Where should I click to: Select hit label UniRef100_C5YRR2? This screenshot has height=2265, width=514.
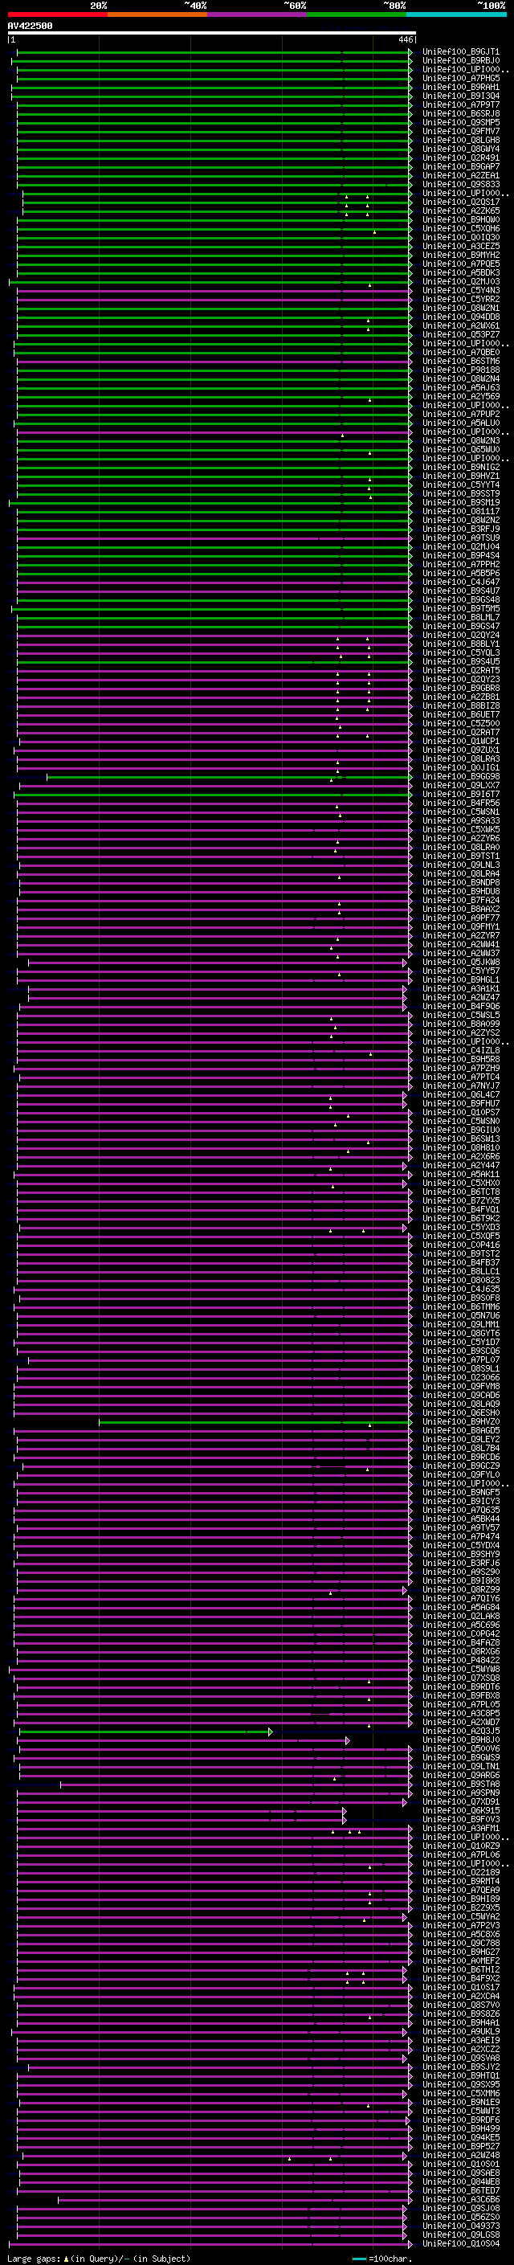point(460,299)
